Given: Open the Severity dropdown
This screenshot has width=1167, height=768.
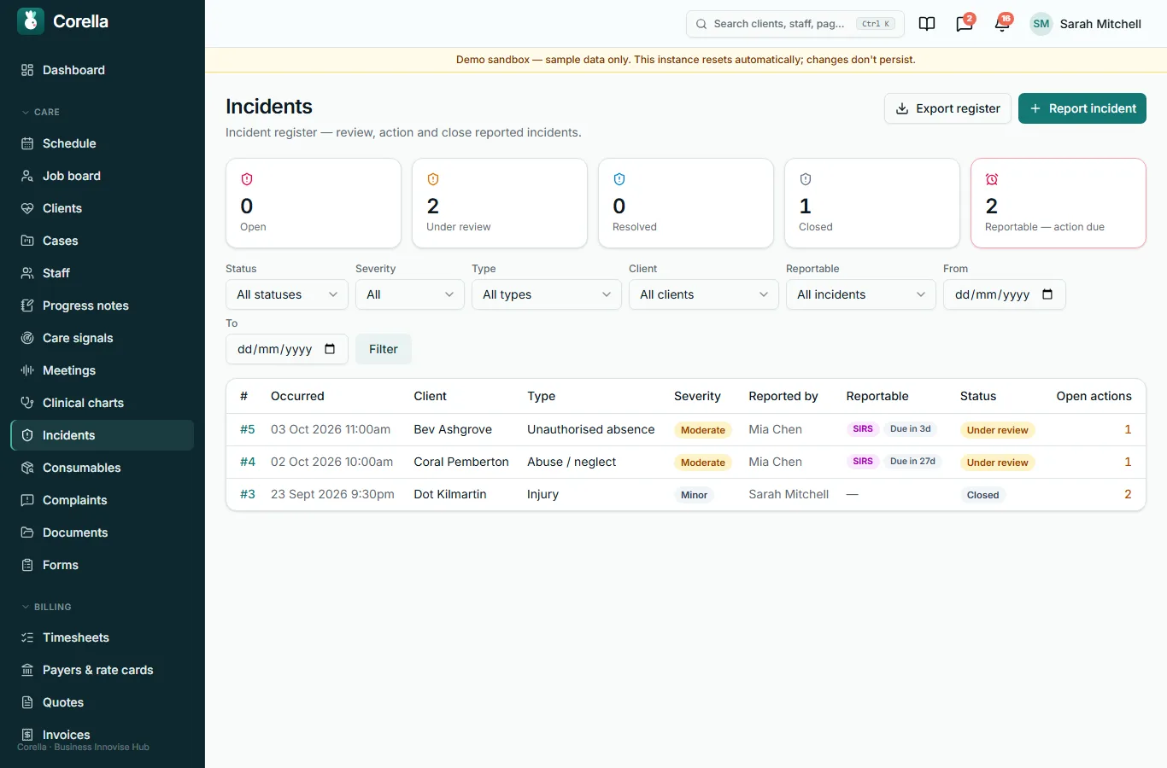Looking at the screenshot, I should click(410, 294).
